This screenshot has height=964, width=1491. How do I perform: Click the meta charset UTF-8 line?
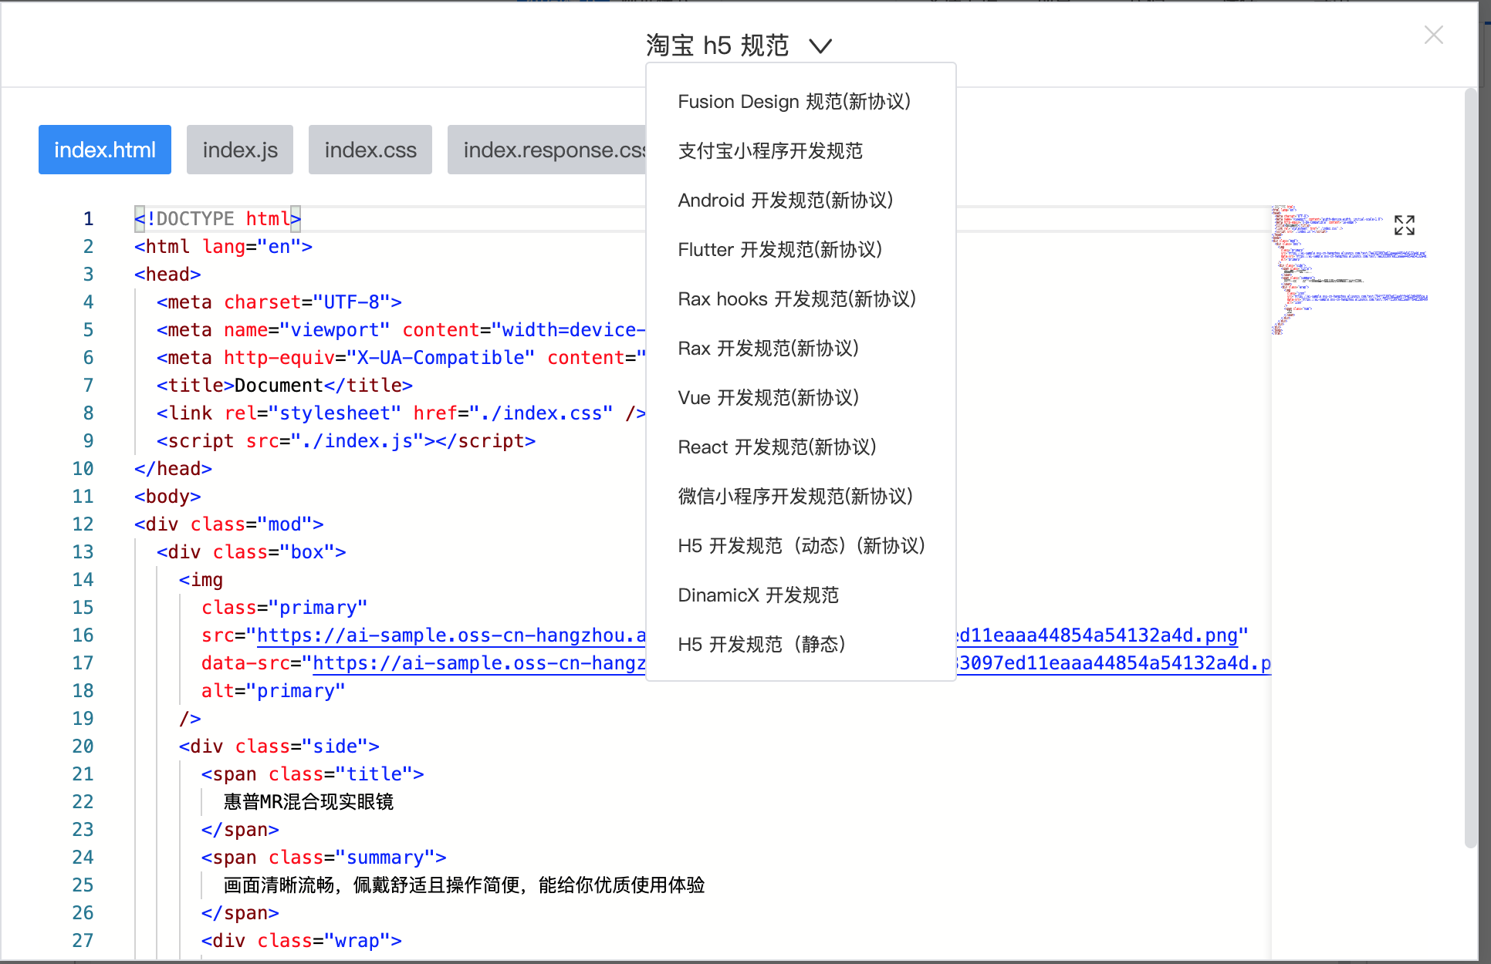point(279,302)
